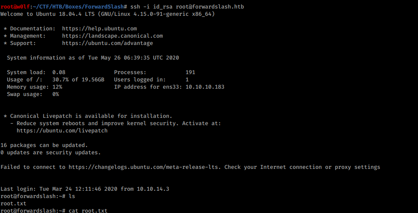Screen dimensions: 418x213
Task: Select the Memory usage 12% value
Action: pyautogui.click(x=57, y=87)
